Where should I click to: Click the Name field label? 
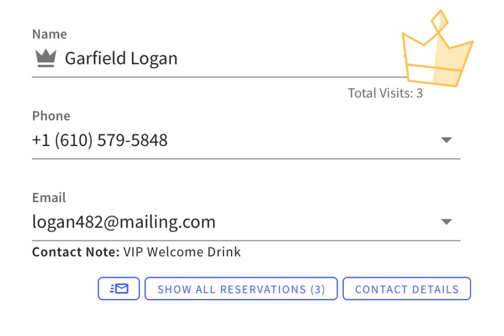pyautogui.click(x=49, y=34)
